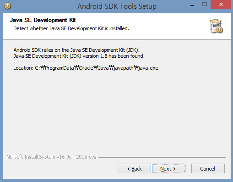Viewport: 233px width, 182px height.
Task: Click the Location path ending in java.exe
Action: point(86,68)
